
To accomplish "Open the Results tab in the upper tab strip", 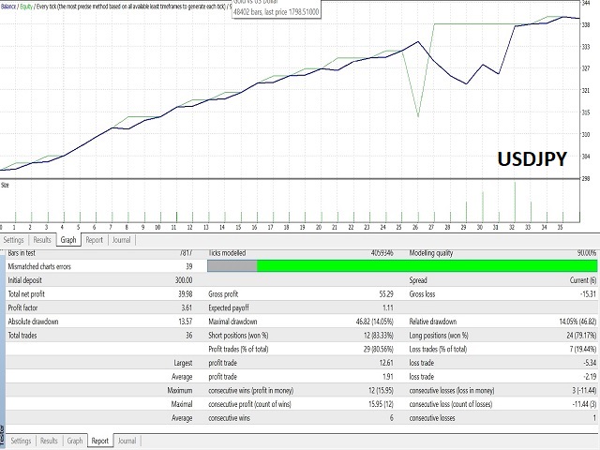I will pyautogui.click(x=42, y=240).
